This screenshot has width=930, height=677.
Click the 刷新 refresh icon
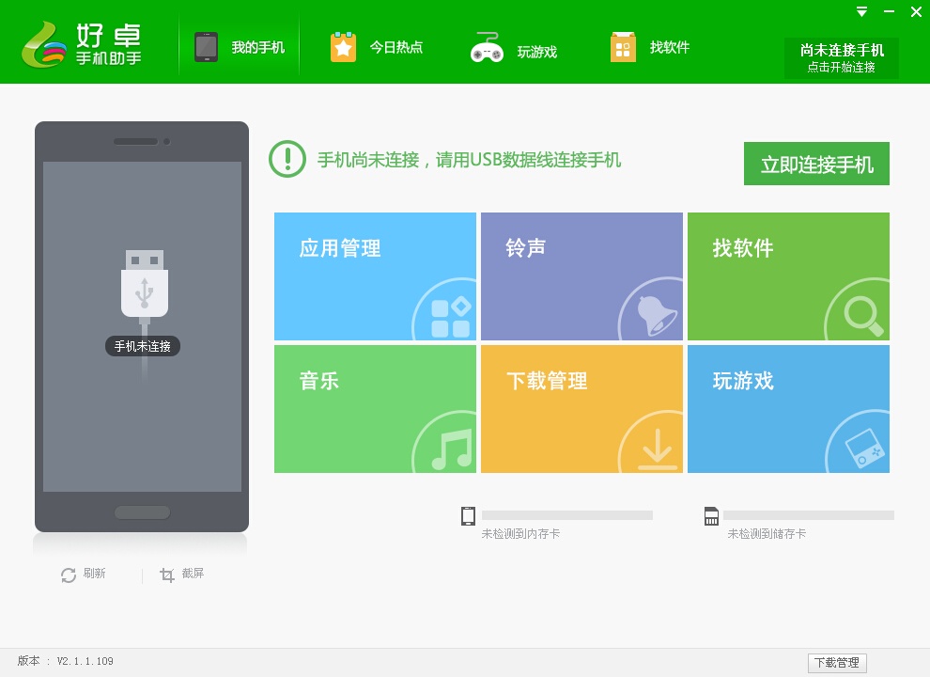coord(69,575)
